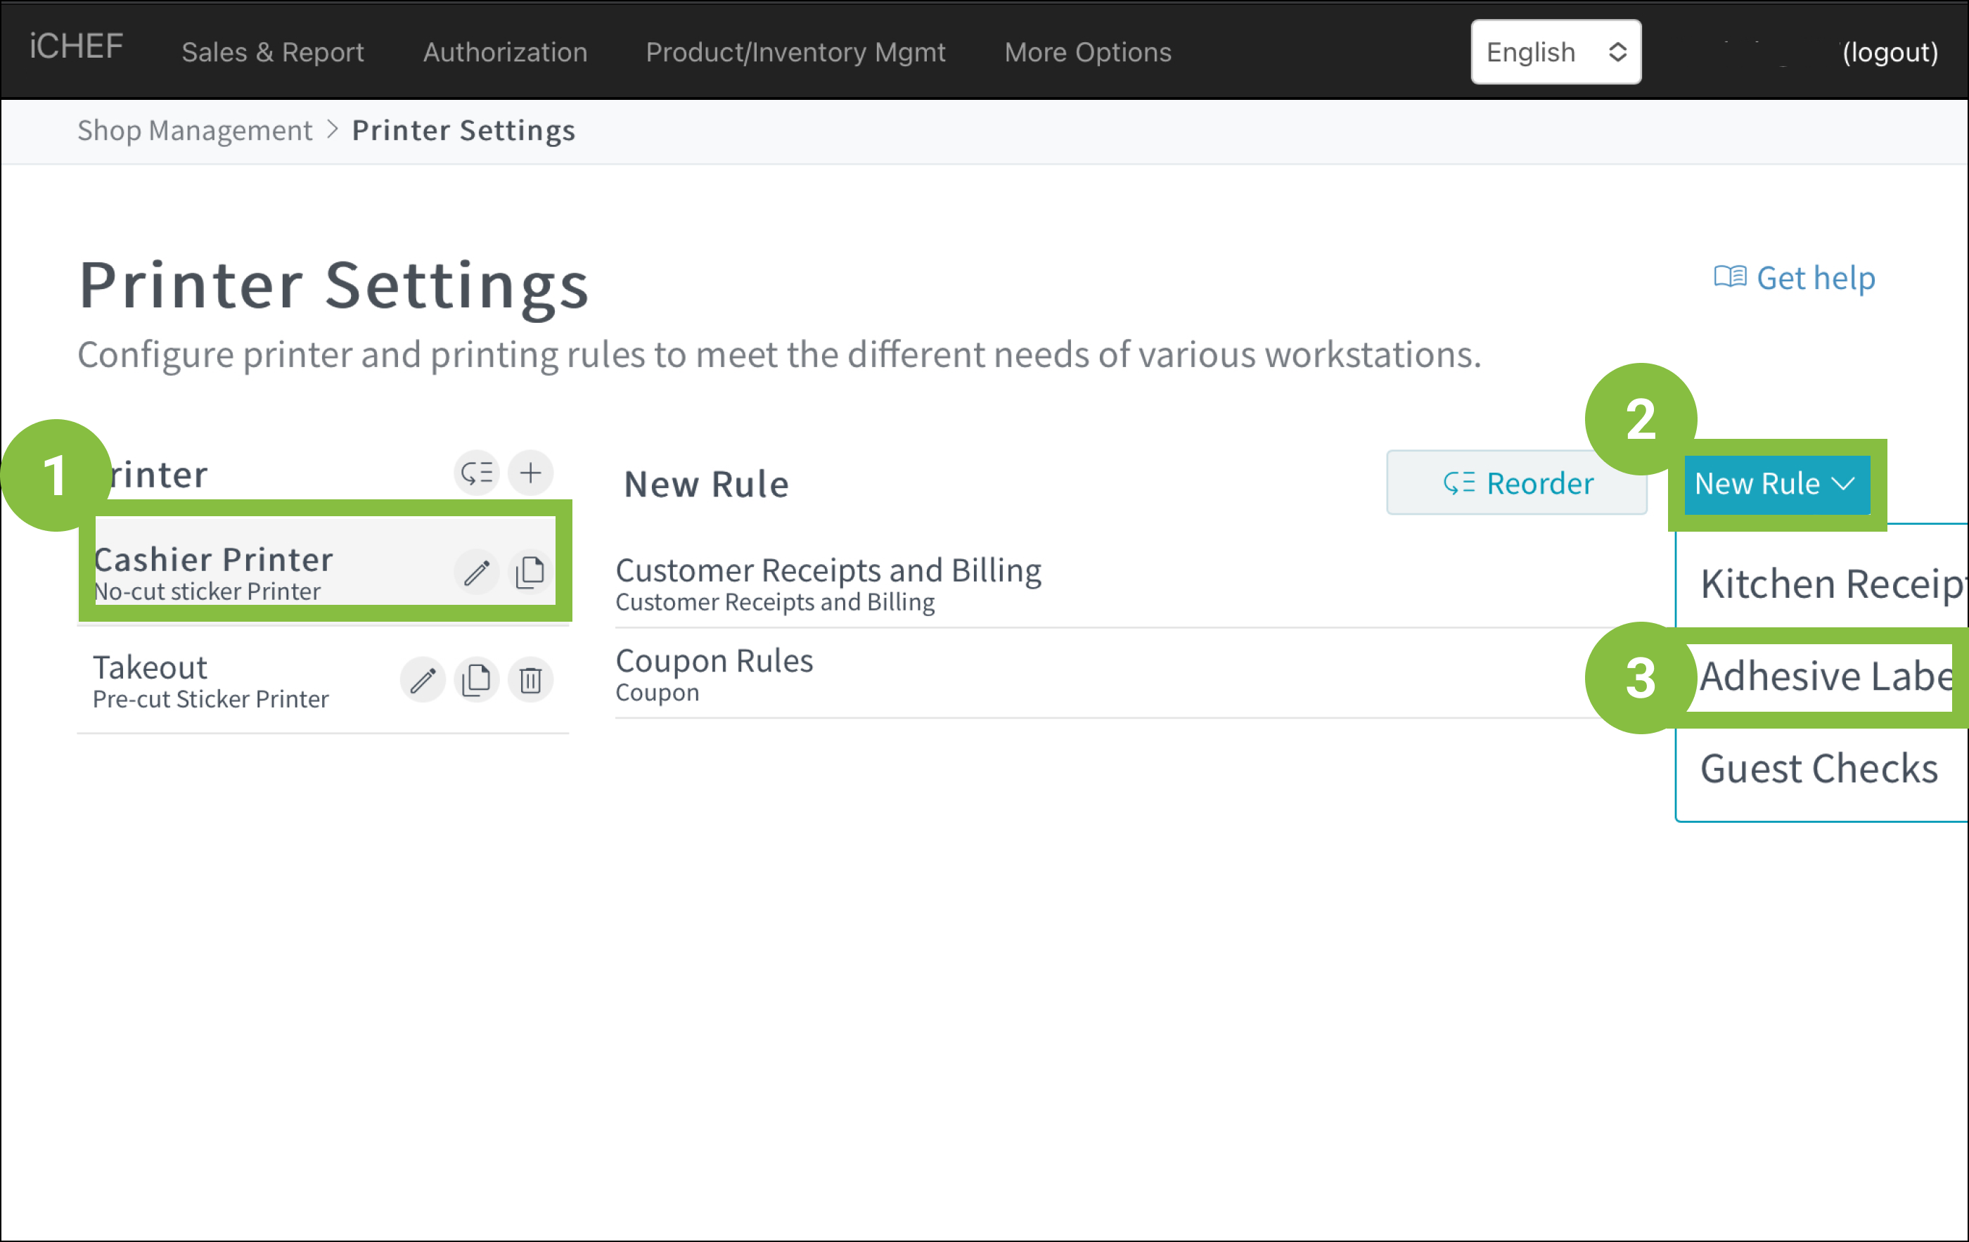Duplicate the Cashier Printer with copy icon
This screenshot has height=1242, width=1969.
tap(531, 572)
